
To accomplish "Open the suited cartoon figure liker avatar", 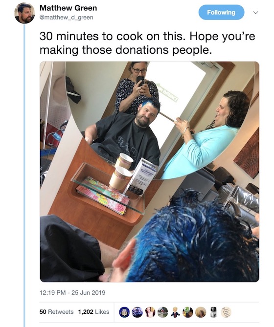I will [x=175, y=312].
